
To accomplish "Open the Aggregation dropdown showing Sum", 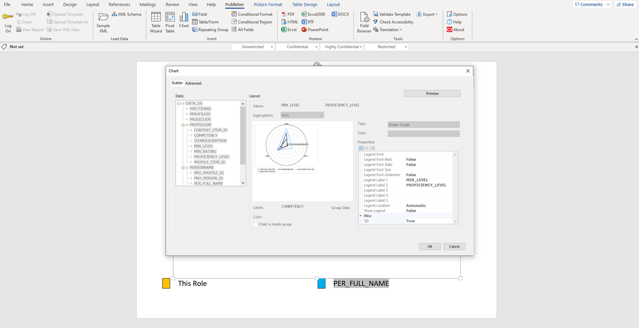I will [302, 115].
